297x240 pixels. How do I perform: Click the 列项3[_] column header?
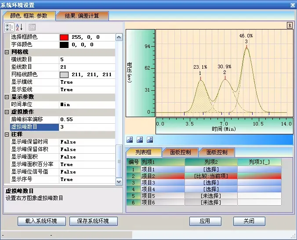[x=259, y=162]
